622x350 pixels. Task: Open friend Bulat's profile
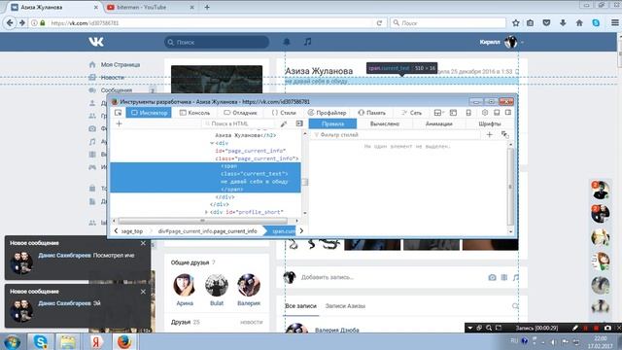coord(217,290)
